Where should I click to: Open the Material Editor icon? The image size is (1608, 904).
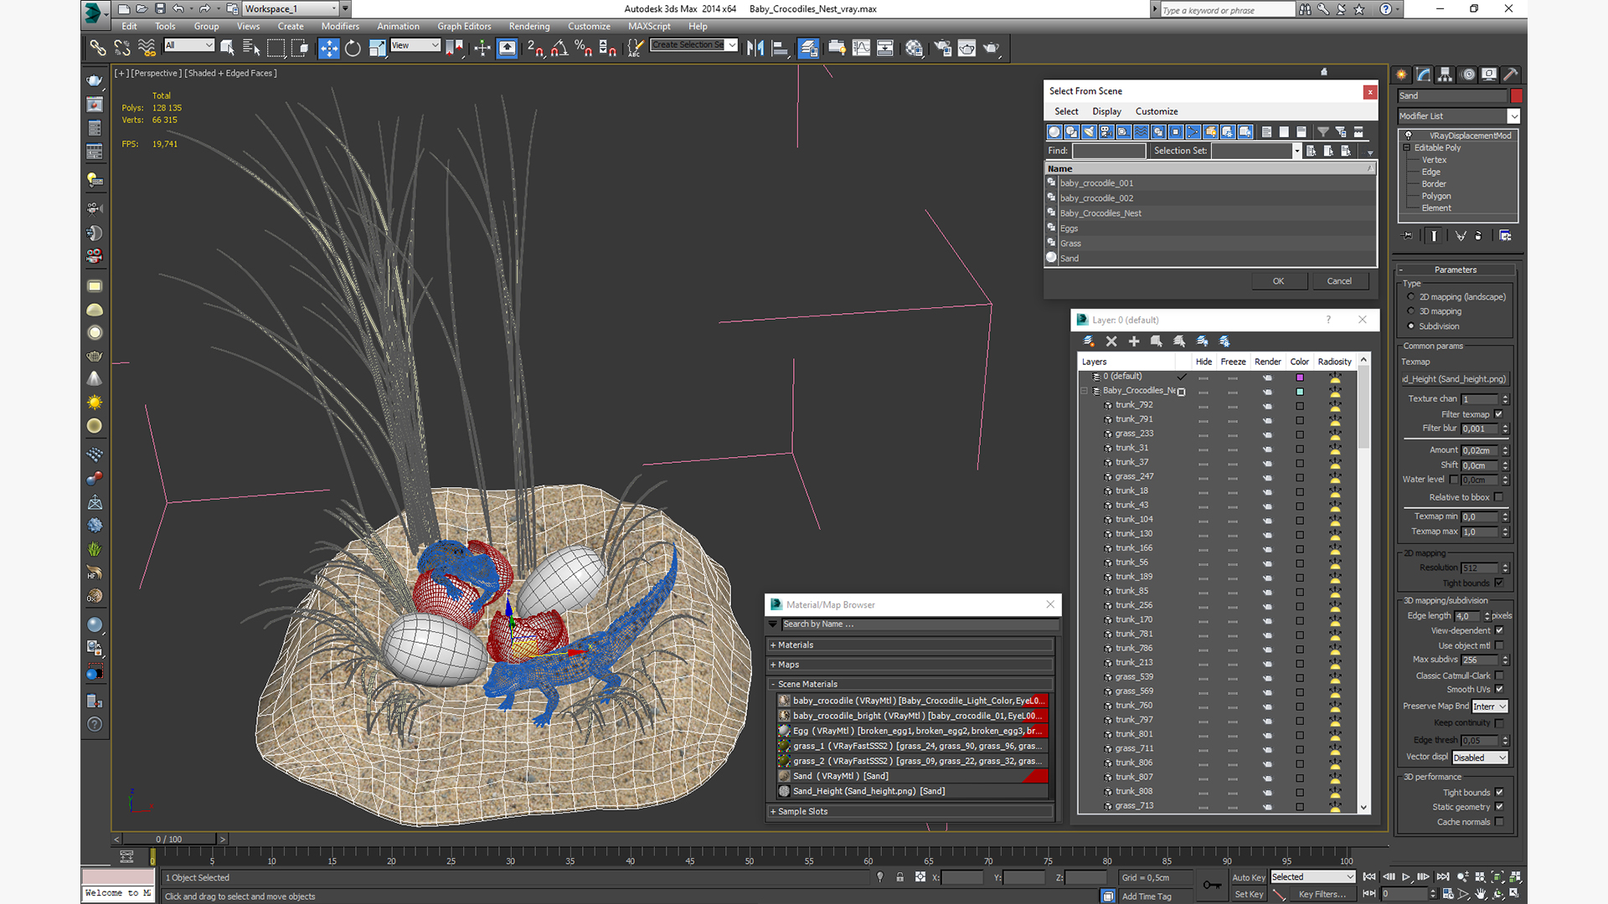(914, 48)
